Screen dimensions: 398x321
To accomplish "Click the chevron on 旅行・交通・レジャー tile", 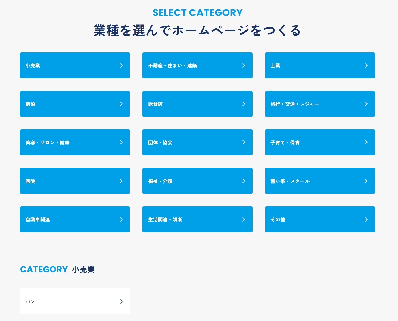I will [x=366, y=104].
